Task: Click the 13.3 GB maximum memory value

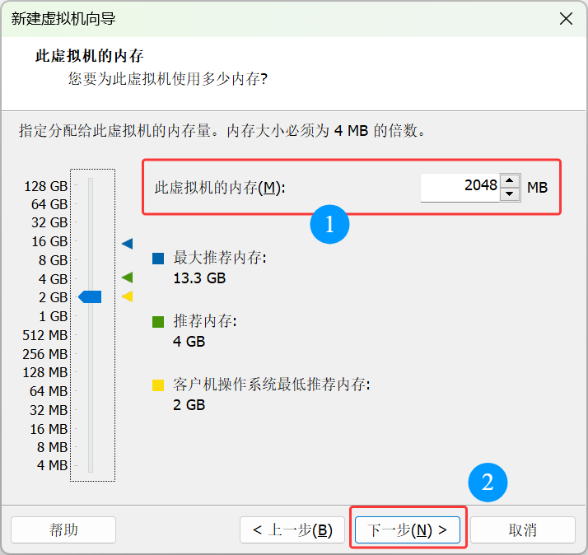Action: click(199, 278)
